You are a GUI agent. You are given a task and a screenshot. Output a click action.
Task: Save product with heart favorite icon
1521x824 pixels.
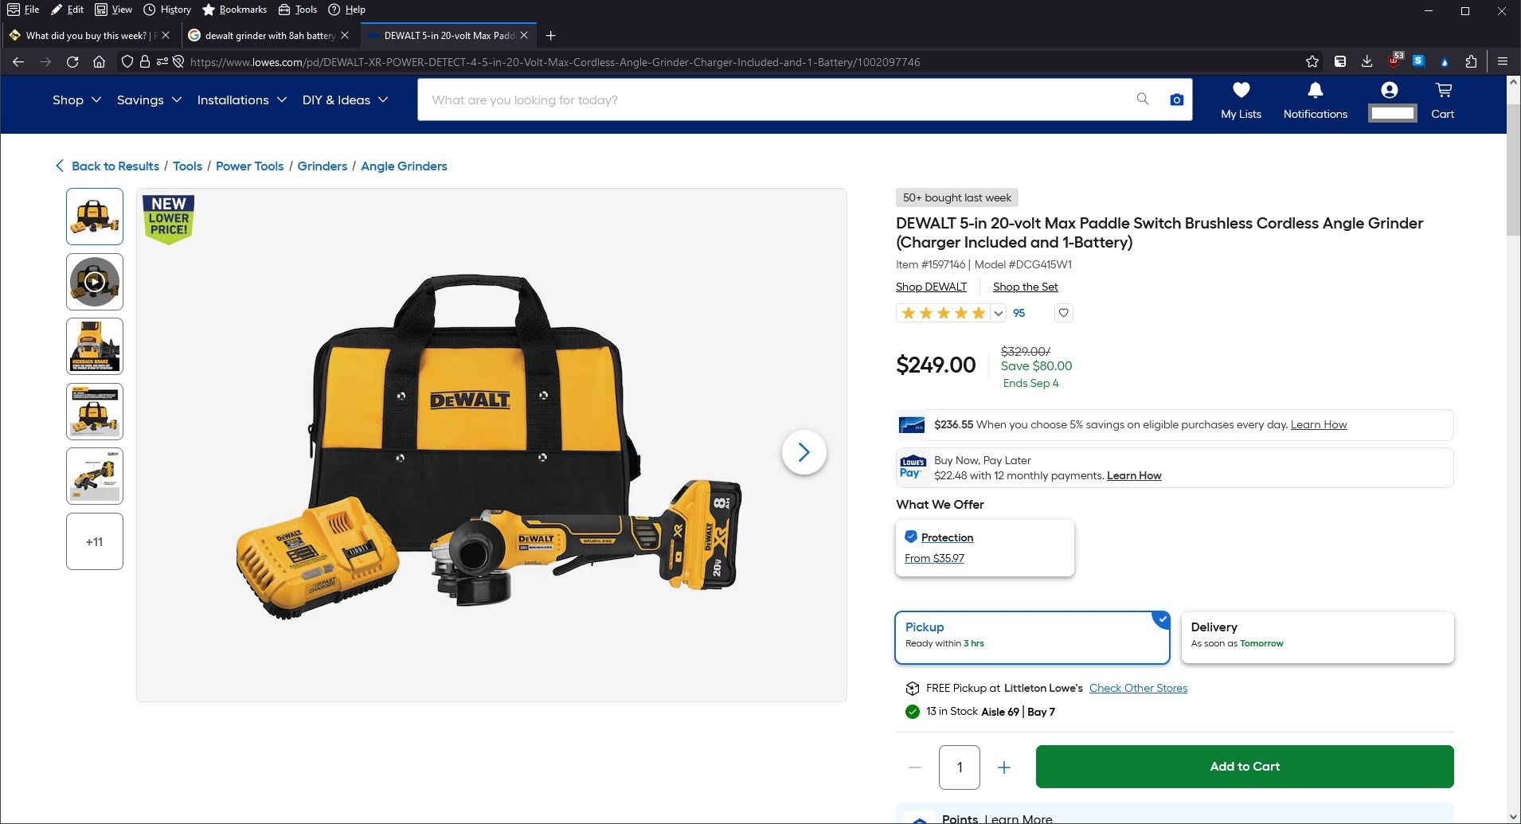[1063, 313]
